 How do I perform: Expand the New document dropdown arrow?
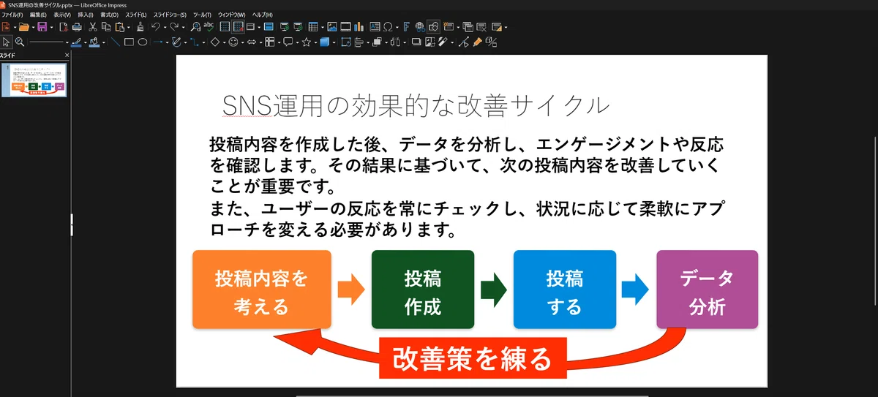[x=15, y=28]
